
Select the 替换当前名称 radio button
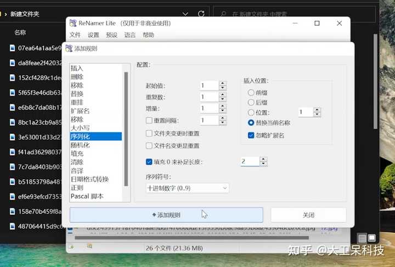tap(251, 123)
